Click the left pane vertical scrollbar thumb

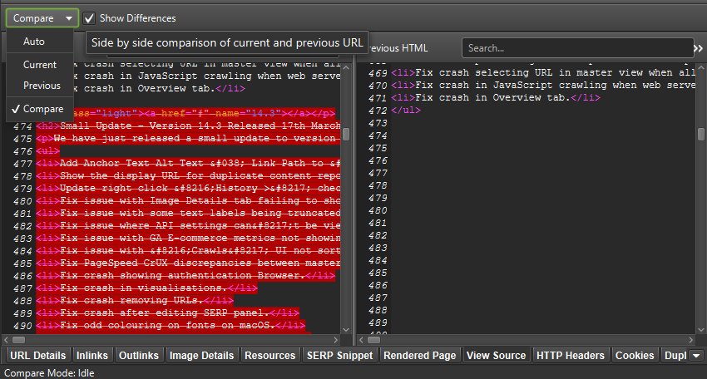[346, 135]
